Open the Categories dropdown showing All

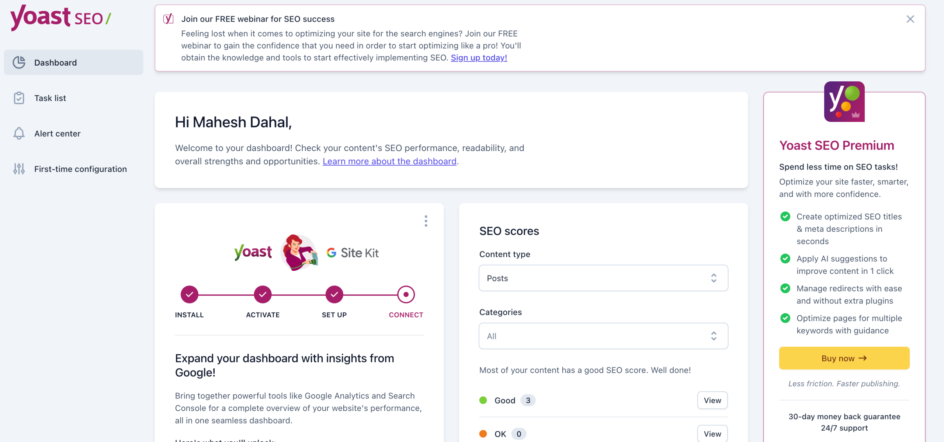pyautogui.click(x=603, y=336)
